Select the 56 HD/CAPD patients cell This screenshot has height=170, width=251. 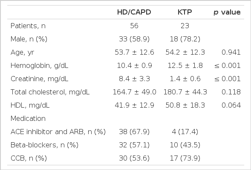134,26
